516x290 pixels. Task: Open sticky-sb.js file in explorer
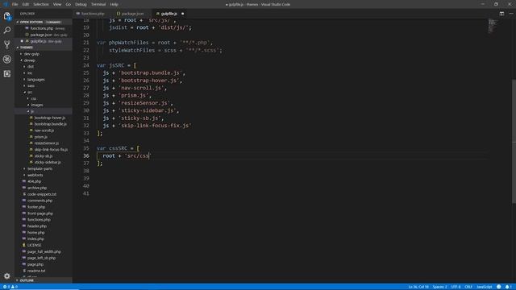point(43,156)
